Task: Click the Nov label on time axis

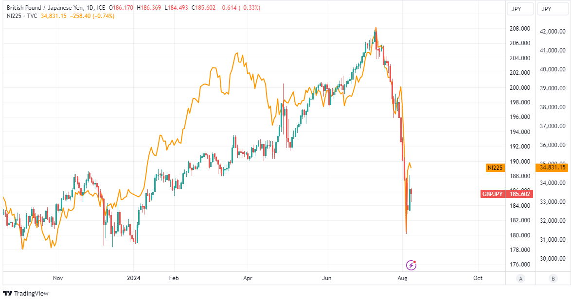Action: (x=58, y=278)
